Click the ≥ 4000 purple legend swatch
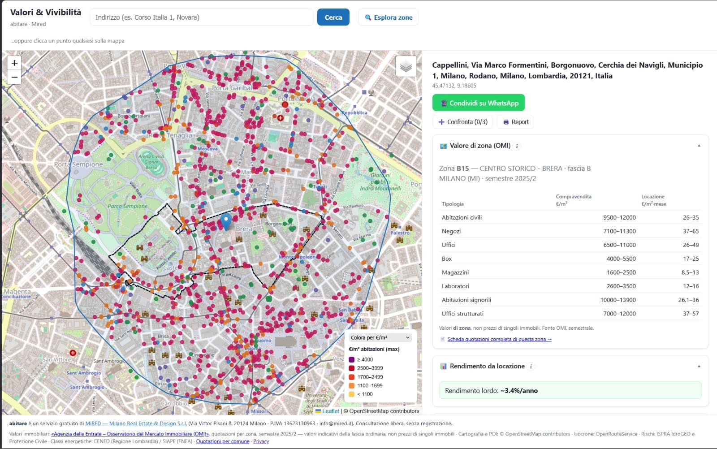The height and width of the screenshot is (449, 717). click(x=352, y=359)
